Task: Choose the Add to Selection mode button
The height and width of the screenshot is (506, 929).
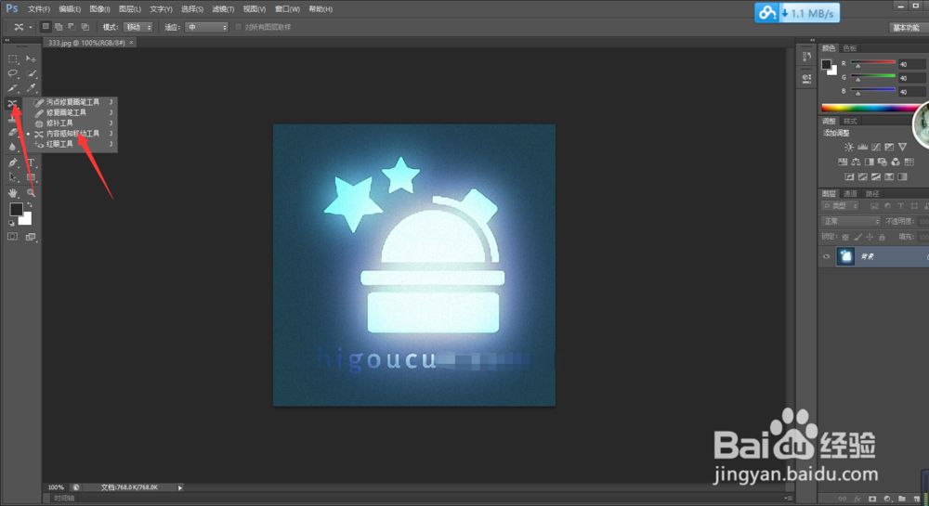Action: click(x=58, y=27)
